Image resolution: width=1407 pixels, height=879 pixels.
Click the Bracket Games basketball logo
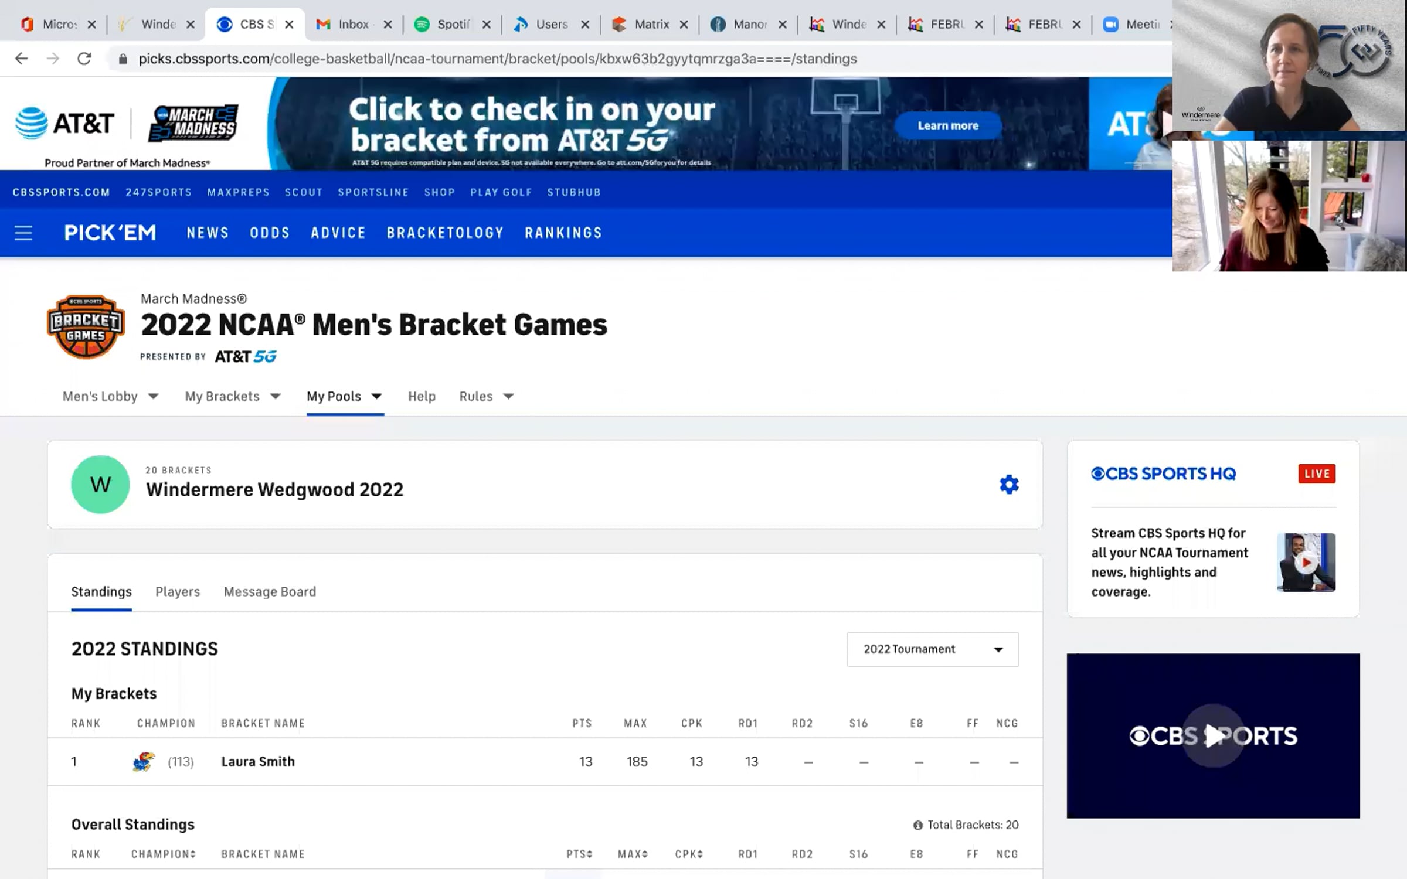tap(86, 326)
